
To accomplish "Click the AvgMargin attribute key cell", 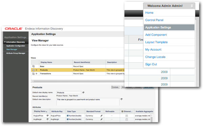I will (58, 119).
